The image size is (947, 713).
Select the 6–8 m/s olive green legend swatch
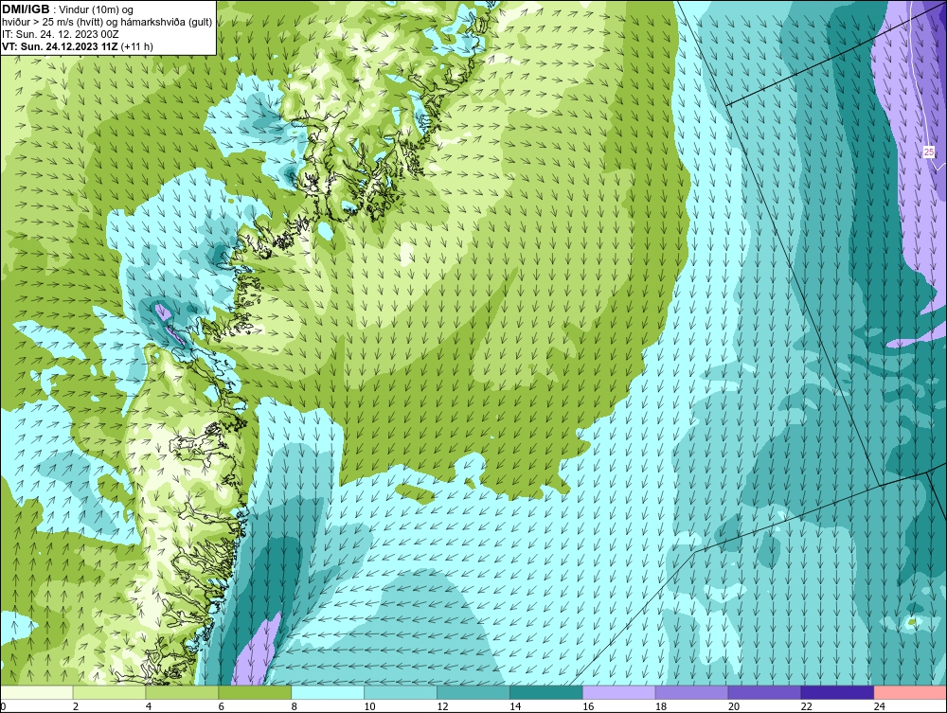tap(255, 693)
